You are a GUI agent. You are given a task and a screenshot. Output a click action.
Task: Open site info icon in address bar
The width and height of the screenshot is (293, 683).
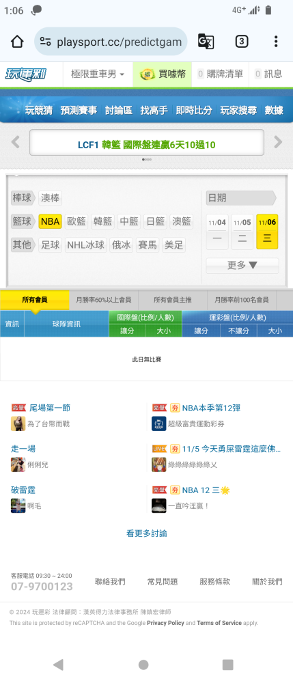point(45,42)
